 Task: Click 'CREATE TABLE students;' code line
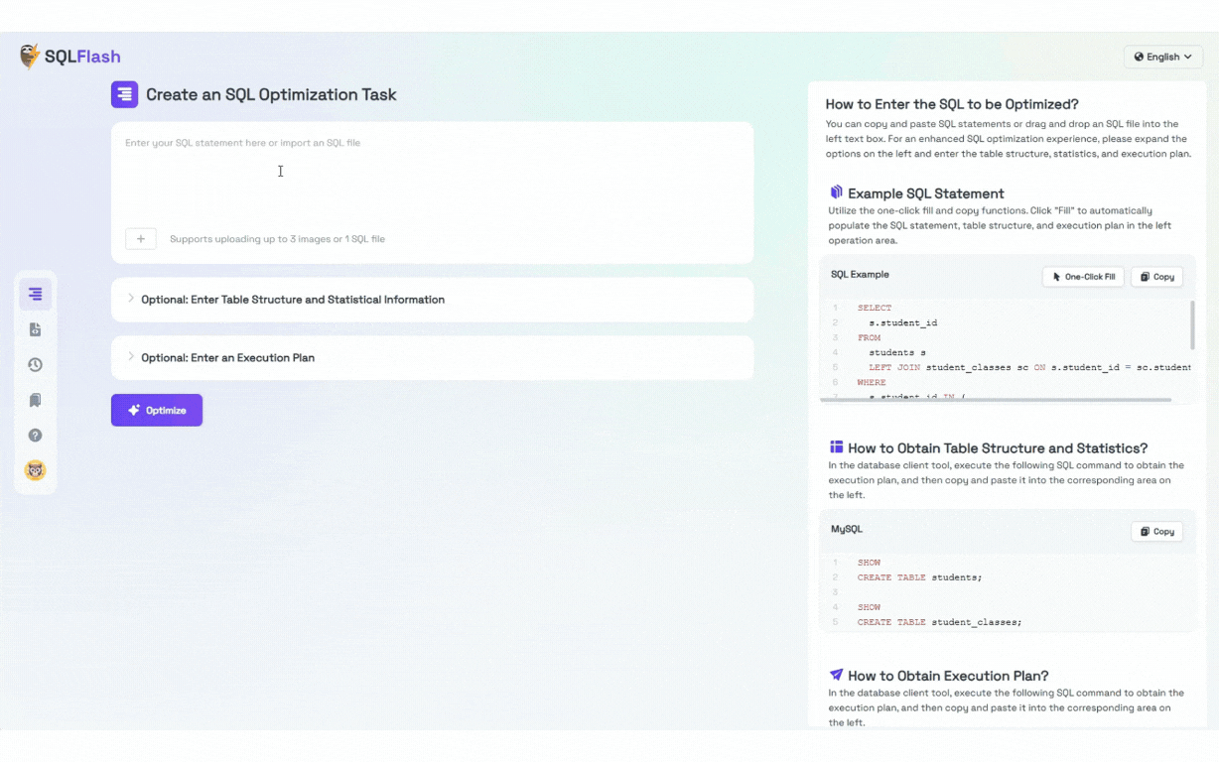pos(919,577)
